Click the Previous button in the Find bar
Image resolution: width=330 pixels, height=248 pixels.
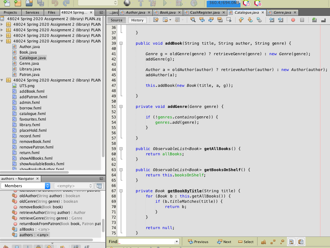point(198,241)
